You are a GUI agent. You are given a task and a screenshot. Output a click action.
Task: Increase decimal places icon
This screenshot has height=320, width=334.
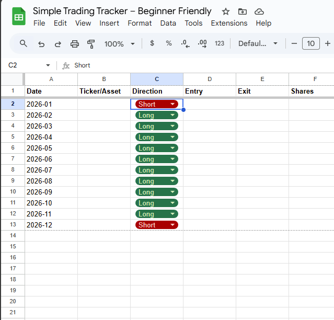202,44
